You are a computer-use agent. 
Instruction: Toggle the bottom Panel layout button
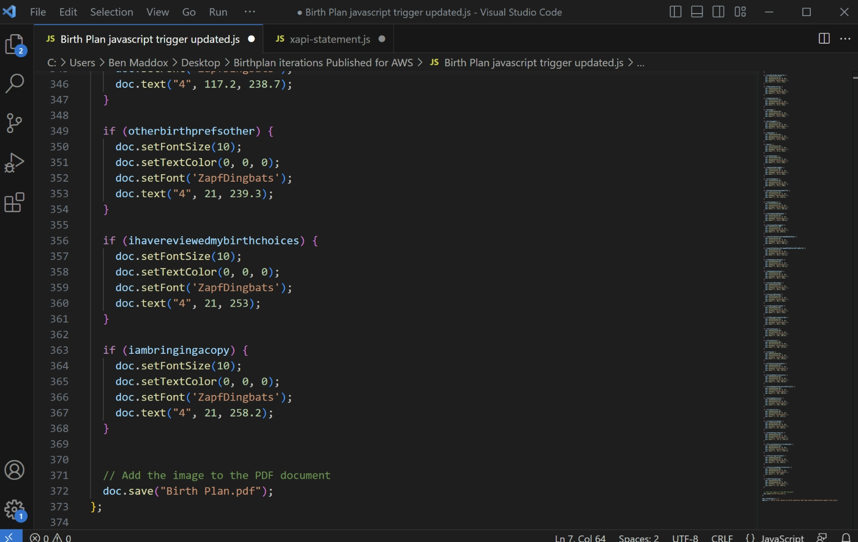697,12
